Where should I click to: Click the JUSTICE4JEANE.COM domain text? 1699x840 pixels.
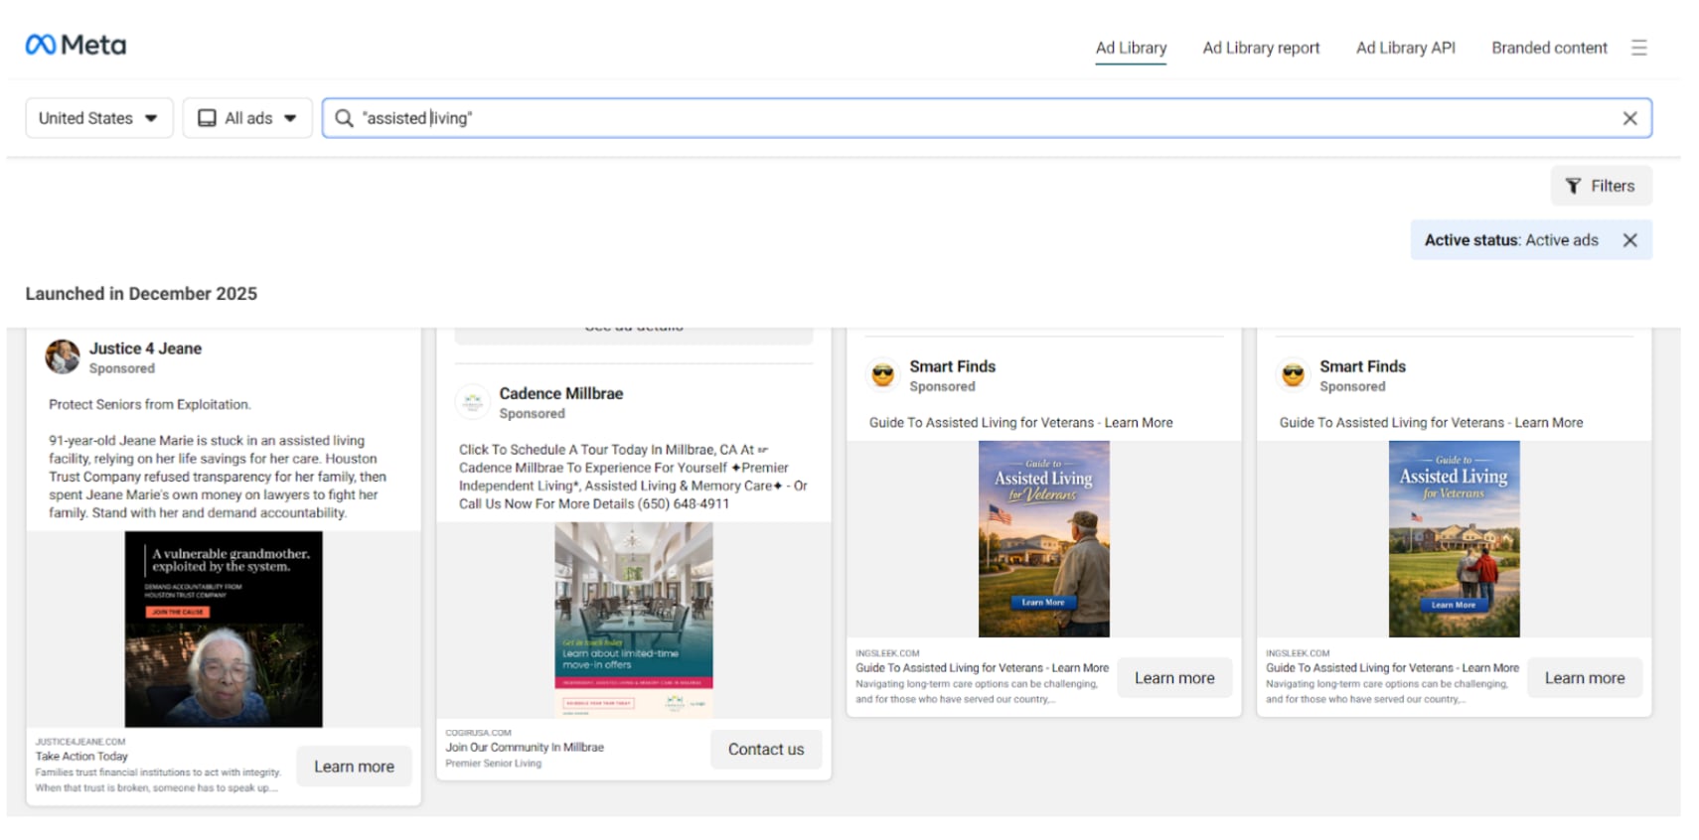80,742
